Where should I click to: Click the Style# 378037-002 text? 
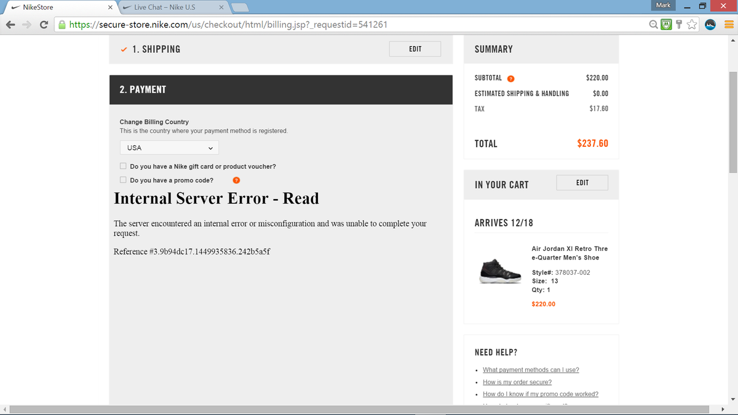tap(561, 272)
